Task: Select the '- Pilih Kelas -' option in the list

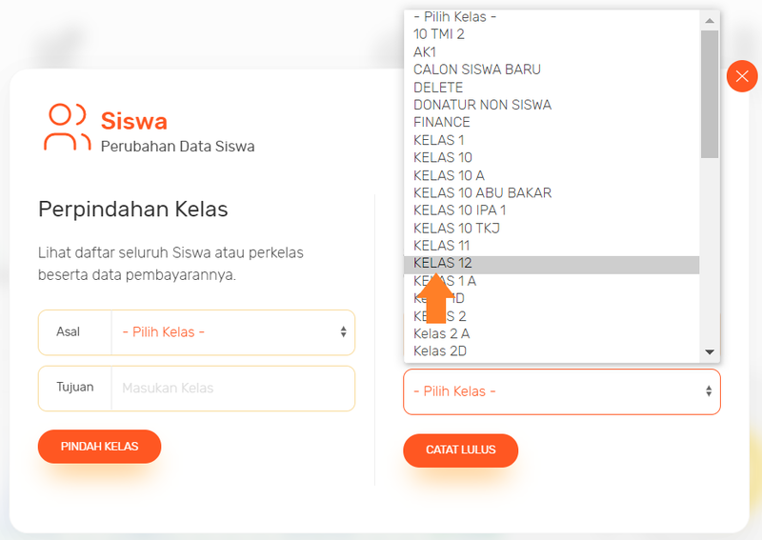Action: pos(551,17)
